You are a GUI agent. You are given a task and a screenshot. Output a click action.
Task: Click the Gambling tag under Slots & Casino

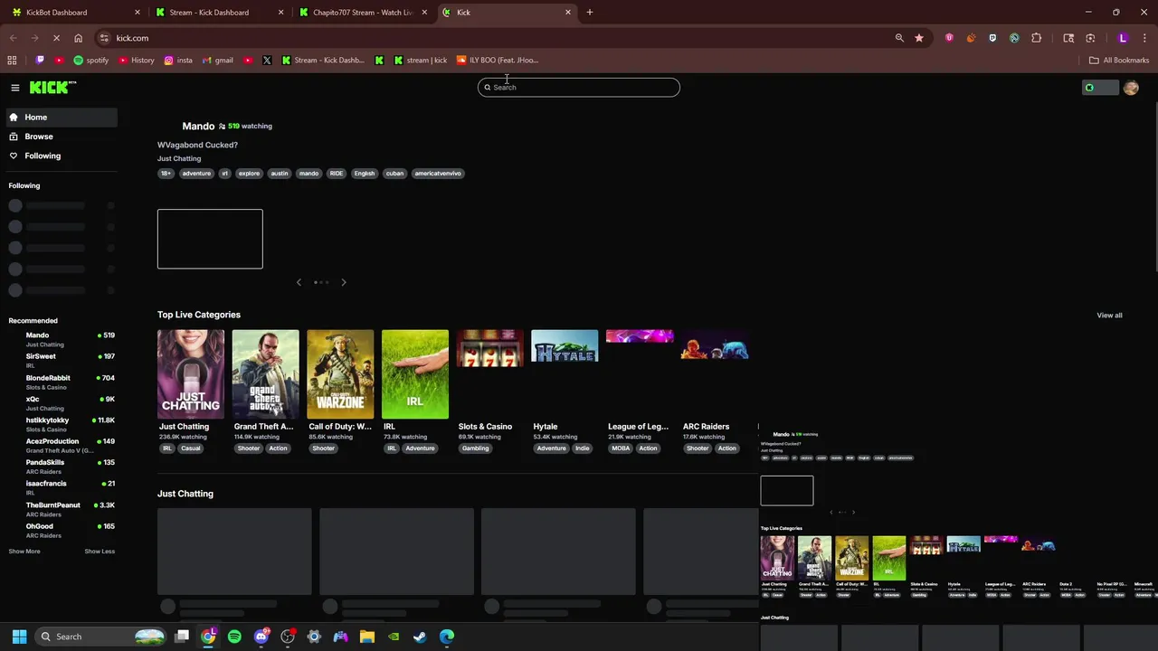[x=475, y=448]
